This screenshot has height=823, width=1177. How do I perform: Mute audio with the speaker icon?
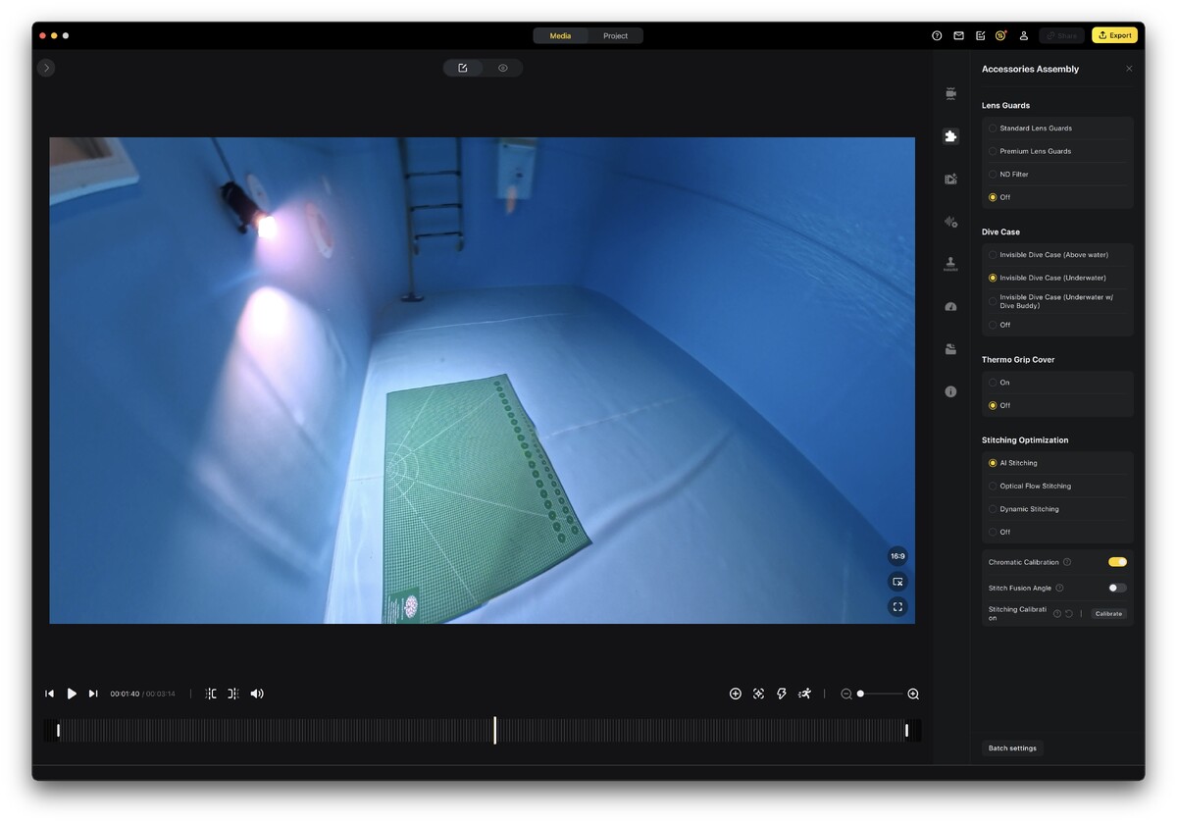click(257, 694)
